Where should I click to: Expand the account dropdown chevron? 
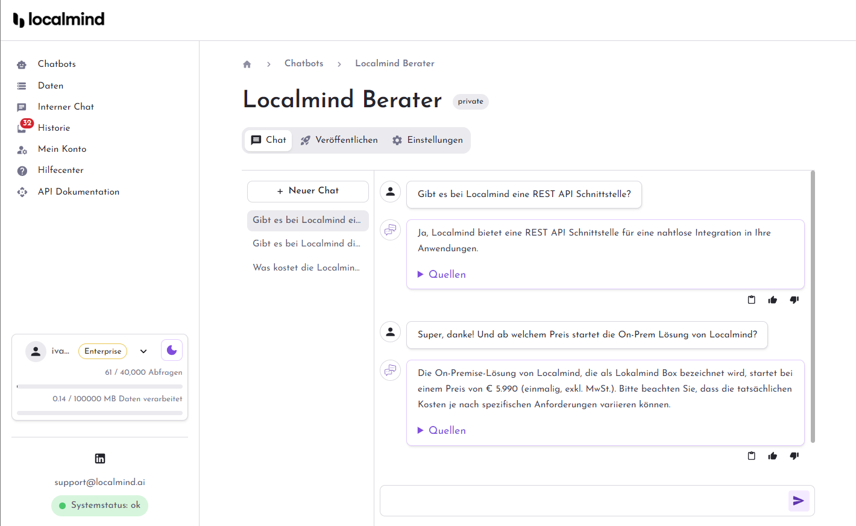coord(143,351)
